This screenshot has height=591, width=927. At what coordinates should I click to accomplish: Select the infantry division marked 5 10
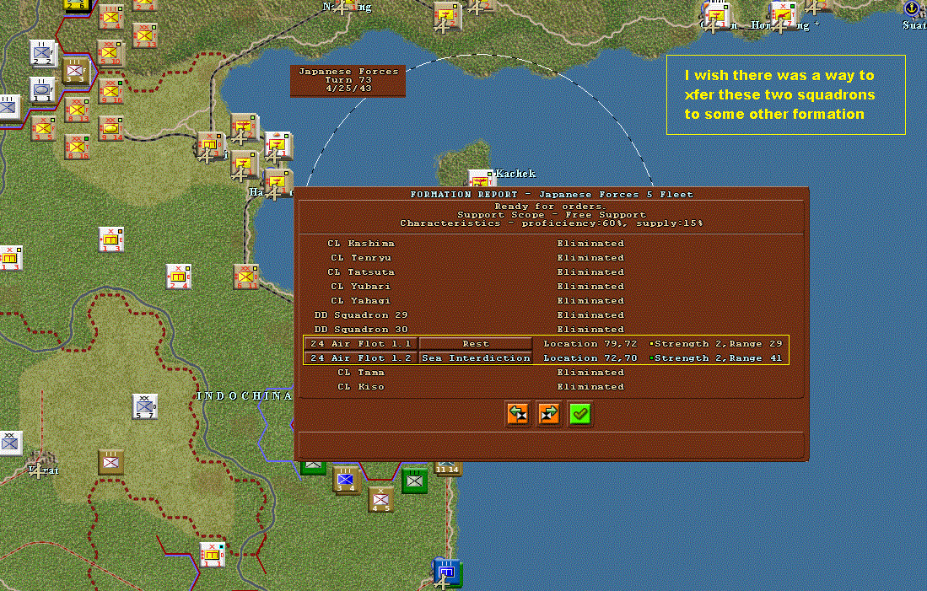coord(110,52)
